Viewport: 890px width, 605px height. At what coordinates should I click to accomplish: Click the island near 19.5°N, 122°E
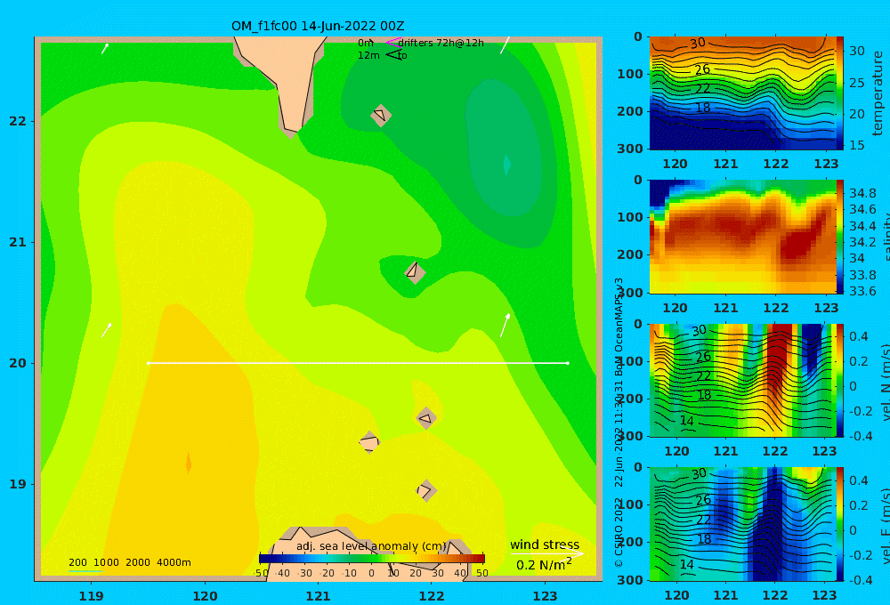(426, 418)
